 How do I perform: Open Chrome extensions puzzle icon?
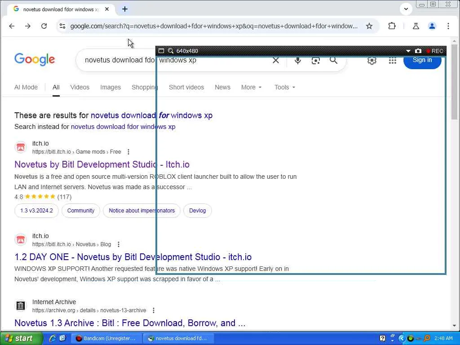(x=392, y=26)
